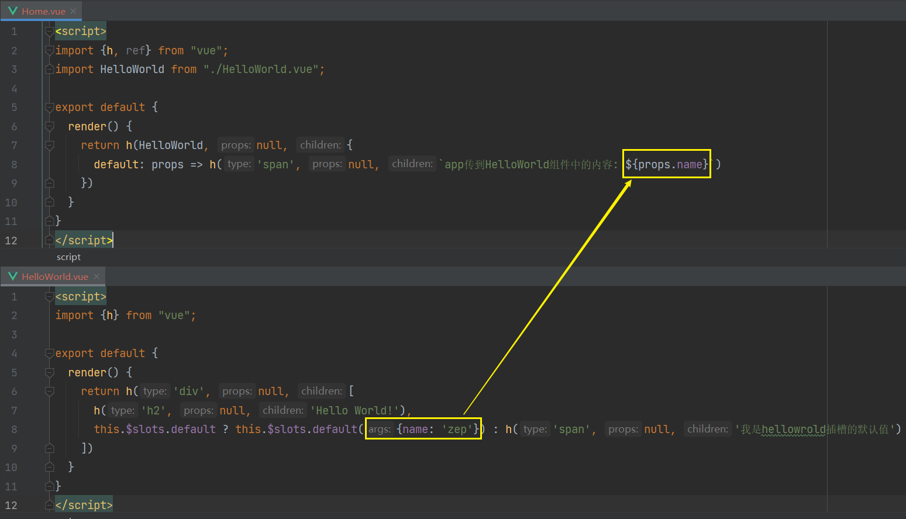The image size is (906, 519).
Task: Click the closing </script> tag in Home.vue
Action: pyautogui.click(x=84, y=240)
